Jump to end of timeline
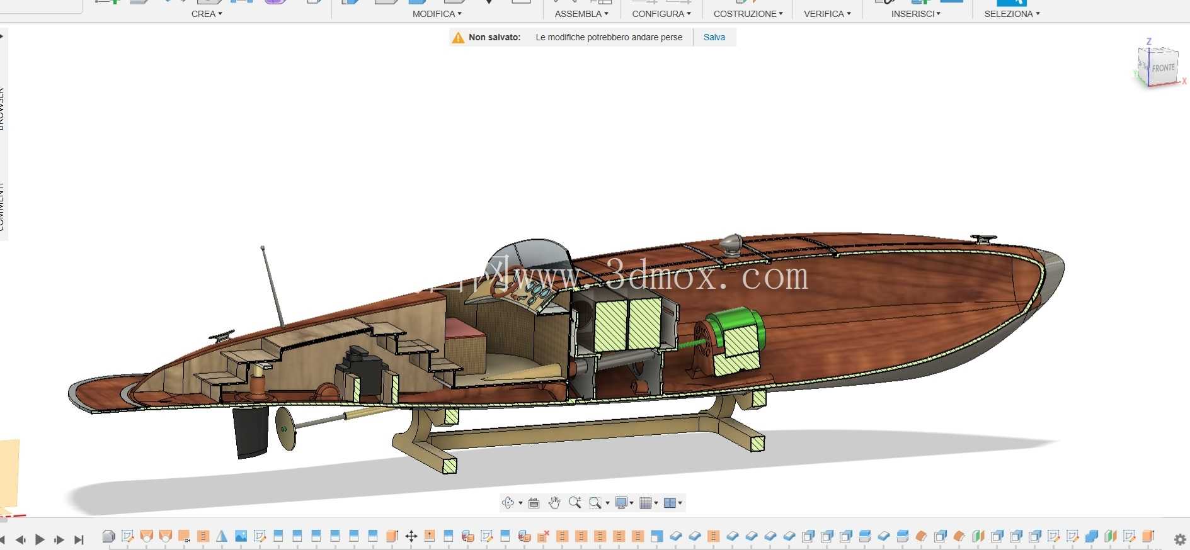Viewport: 1190px width, 550px height. pyautogui.click(x=79, y=539)
